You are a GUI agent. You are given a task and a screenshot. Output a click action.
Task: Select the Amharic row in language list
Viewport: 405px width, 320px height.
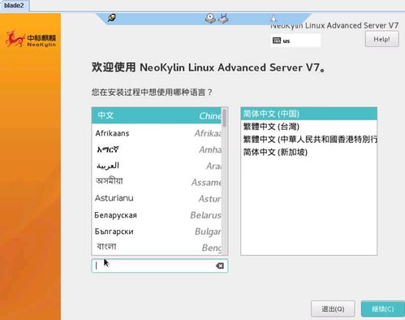point(157,149)
